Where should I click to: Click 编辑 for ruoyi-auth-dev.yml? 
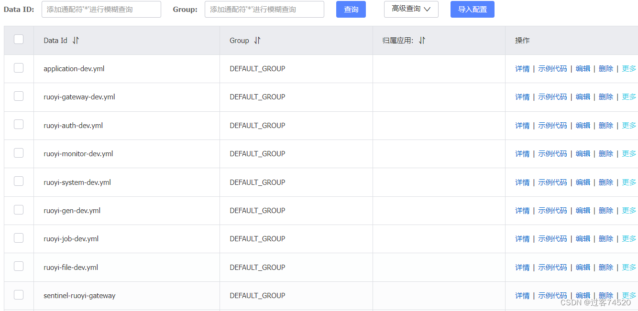pyautogui.click(x=583, y=126)
